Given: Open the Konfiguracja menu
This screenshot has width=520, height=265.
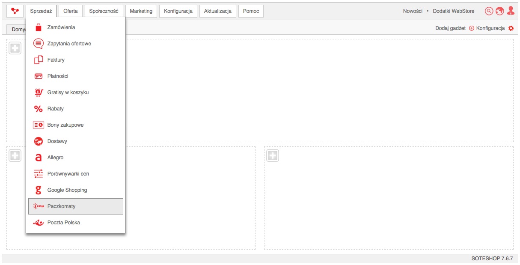Looking at the screenshot, I should (178, 11).
